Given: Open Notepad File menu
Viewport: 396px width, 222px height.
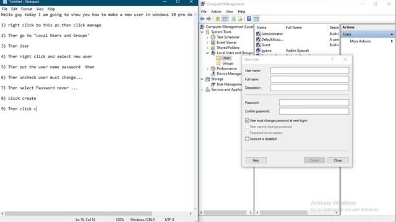Looking at the screenshot, I should [x=4, y=9].
